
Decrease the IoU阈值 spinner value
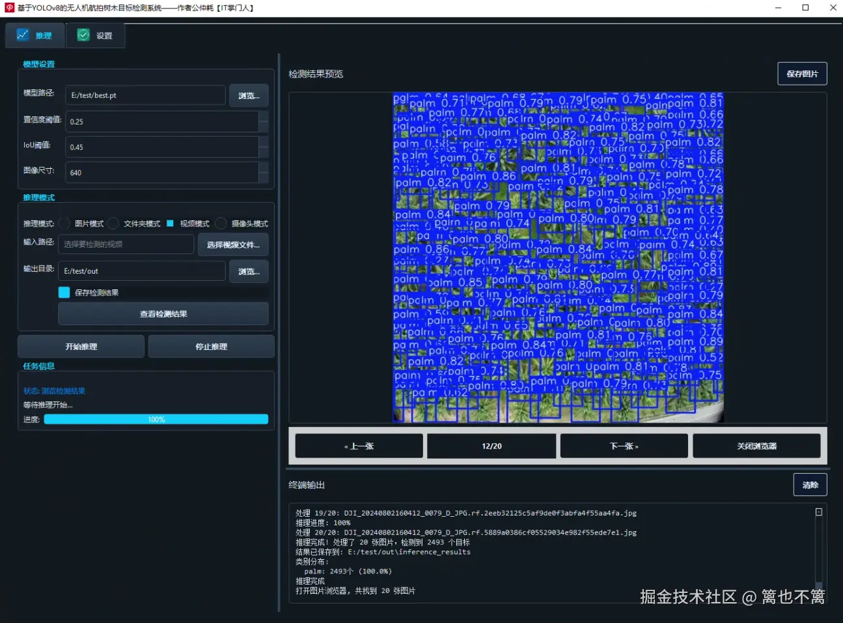pyautogui.click(x=264, y=152)
